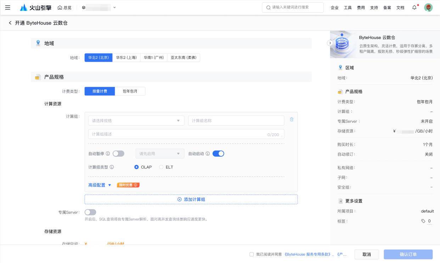Viewport: 440px width, 263px height.
Task: Click the 自动续订 value 关闭
Action: pyautogui.click(x=428, y=155)
